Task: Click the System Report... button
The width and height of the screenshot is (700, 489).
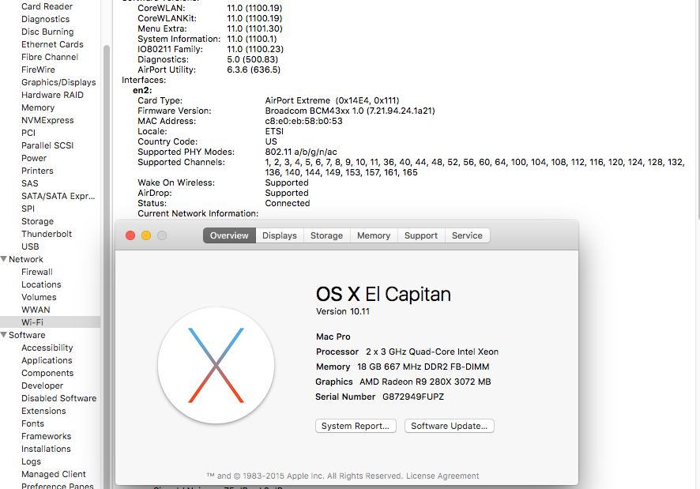Action: 356,426
